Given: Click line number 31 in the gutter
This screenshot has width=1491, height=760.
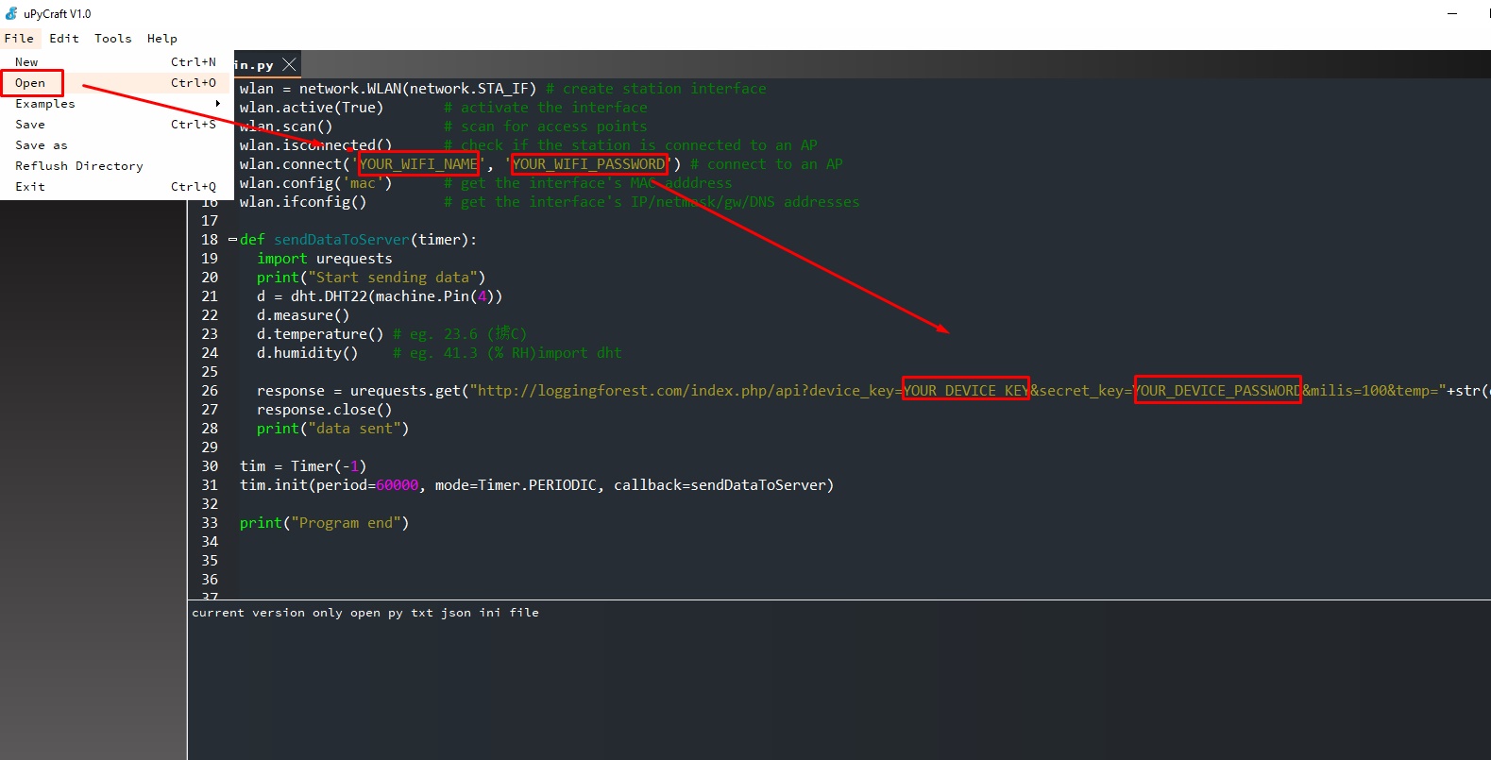Looking at the screenshot, I should click(x=210, y=485).
